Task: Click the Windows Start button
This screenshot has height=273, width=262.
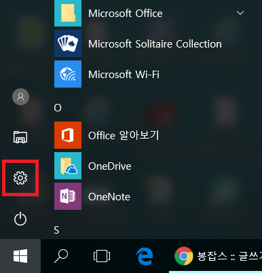Action: [20, 256]
